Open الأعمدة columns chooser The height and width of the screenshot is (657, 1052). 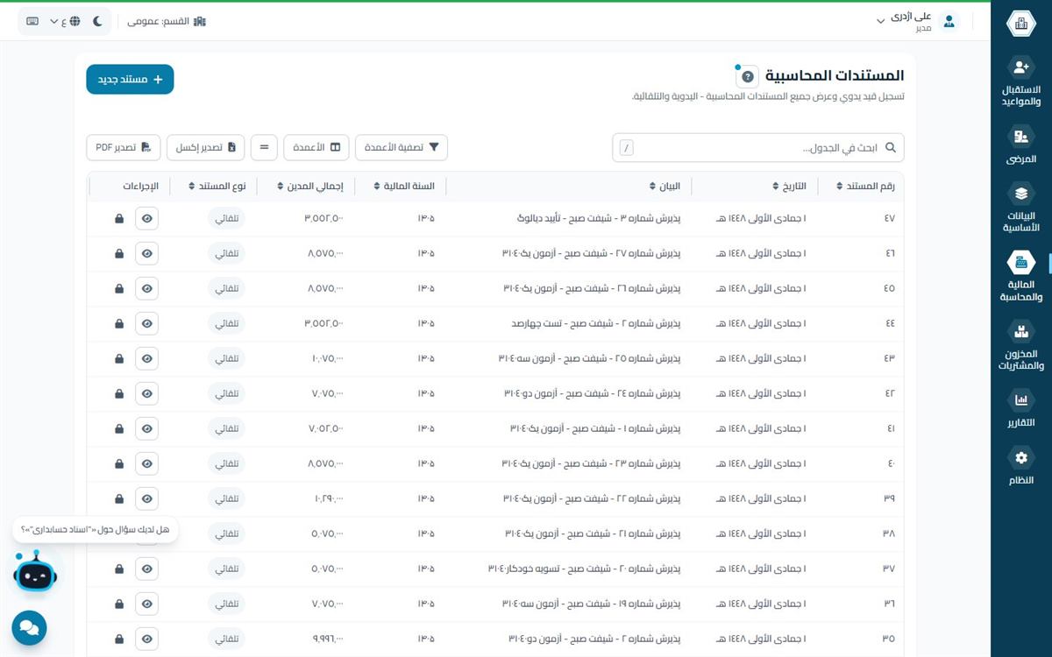[316, 147]
